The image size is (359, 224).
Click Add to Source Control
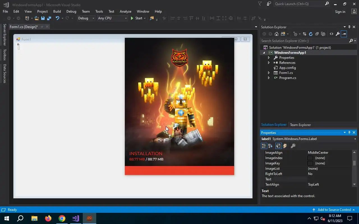334,210
